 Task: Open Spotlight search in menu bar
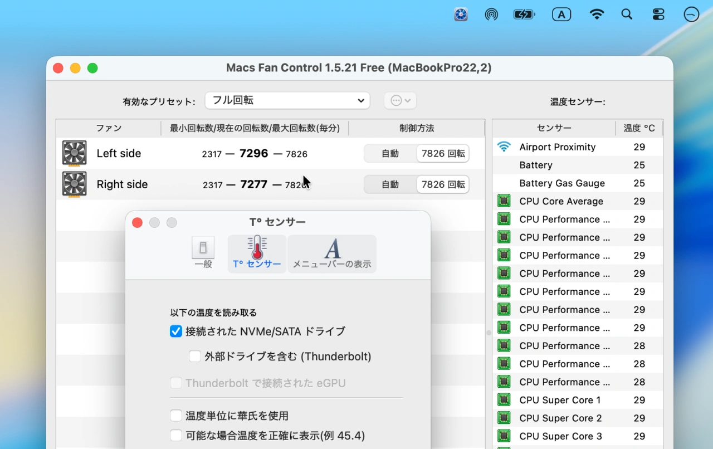(627, 15)
